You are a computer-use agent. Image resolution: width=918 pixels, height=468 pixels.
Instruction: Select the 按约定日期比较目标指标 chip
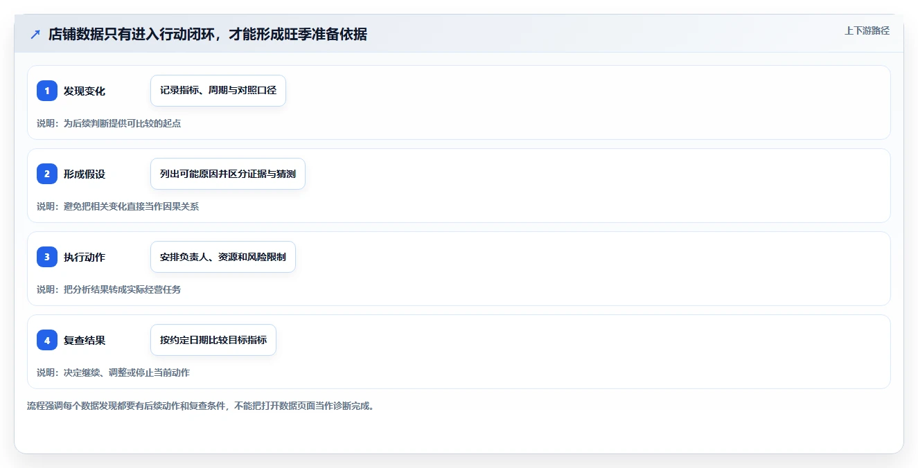tap(213, 340)
